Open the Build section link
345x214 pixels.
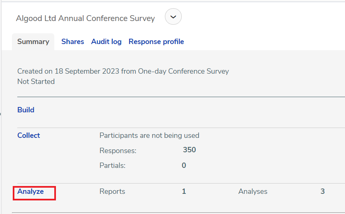[x=26, y=109]
